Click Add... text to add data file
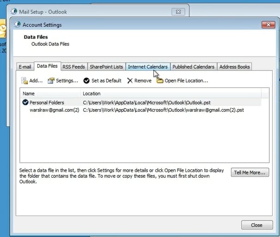 36,81
